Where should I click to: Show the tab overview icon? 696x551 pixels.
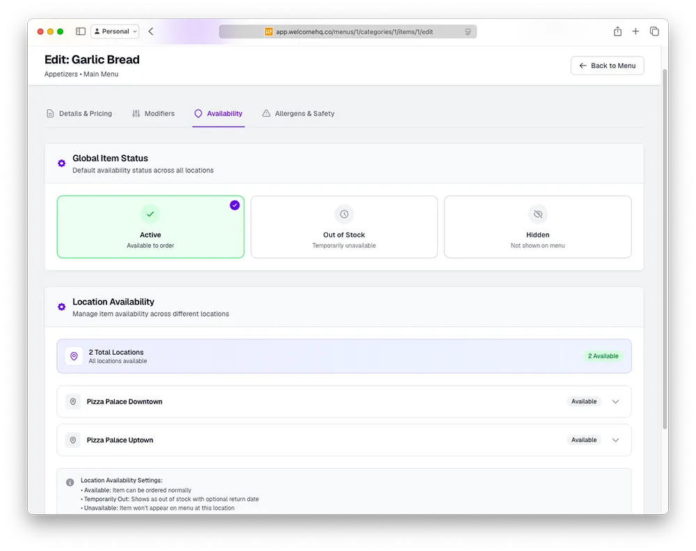click(654, 31)
